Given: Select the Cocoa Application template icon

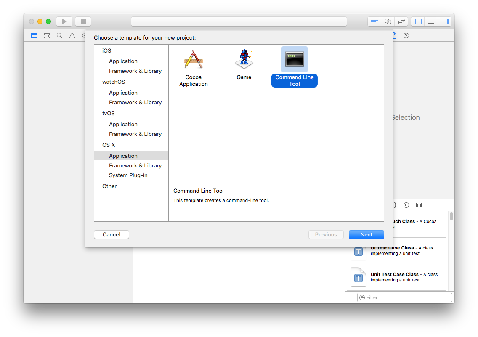Looking at the screenshot, I should 194,60.
